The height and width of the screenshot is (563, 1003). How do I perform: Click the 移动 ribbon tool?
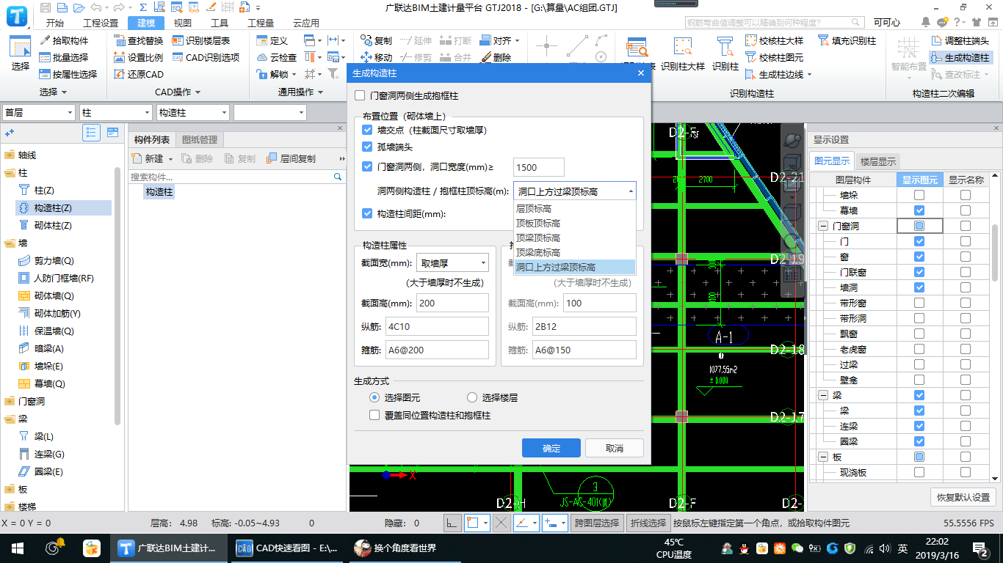coord(376,57)
